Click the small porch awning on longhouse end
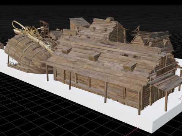The image size is (182, 136). pyautogui.click(x=166, y=81)
